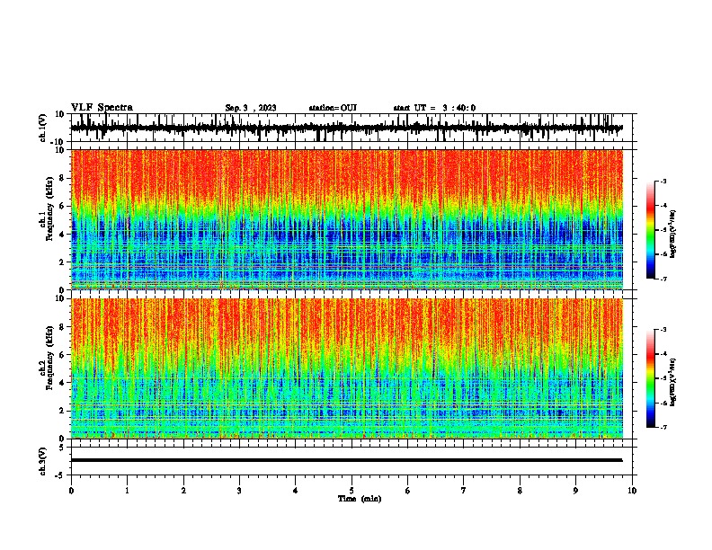The width and height of the screenshot is (712, 550).
Task: Click the "-3" label atop ch.1 colorbar
Action: click(x=663, y=181)
